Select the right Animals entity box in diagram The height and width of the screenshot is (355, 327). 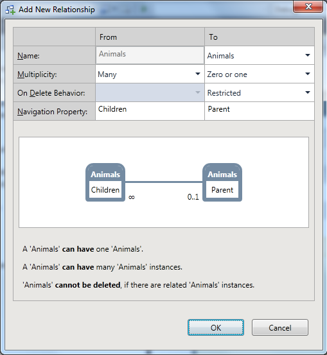click(x=222, y=182)
